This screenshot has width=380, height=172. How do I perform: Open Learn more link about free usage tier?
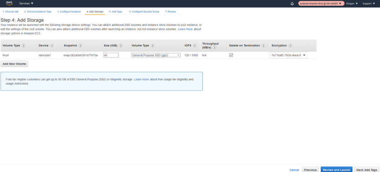[141, 80]
